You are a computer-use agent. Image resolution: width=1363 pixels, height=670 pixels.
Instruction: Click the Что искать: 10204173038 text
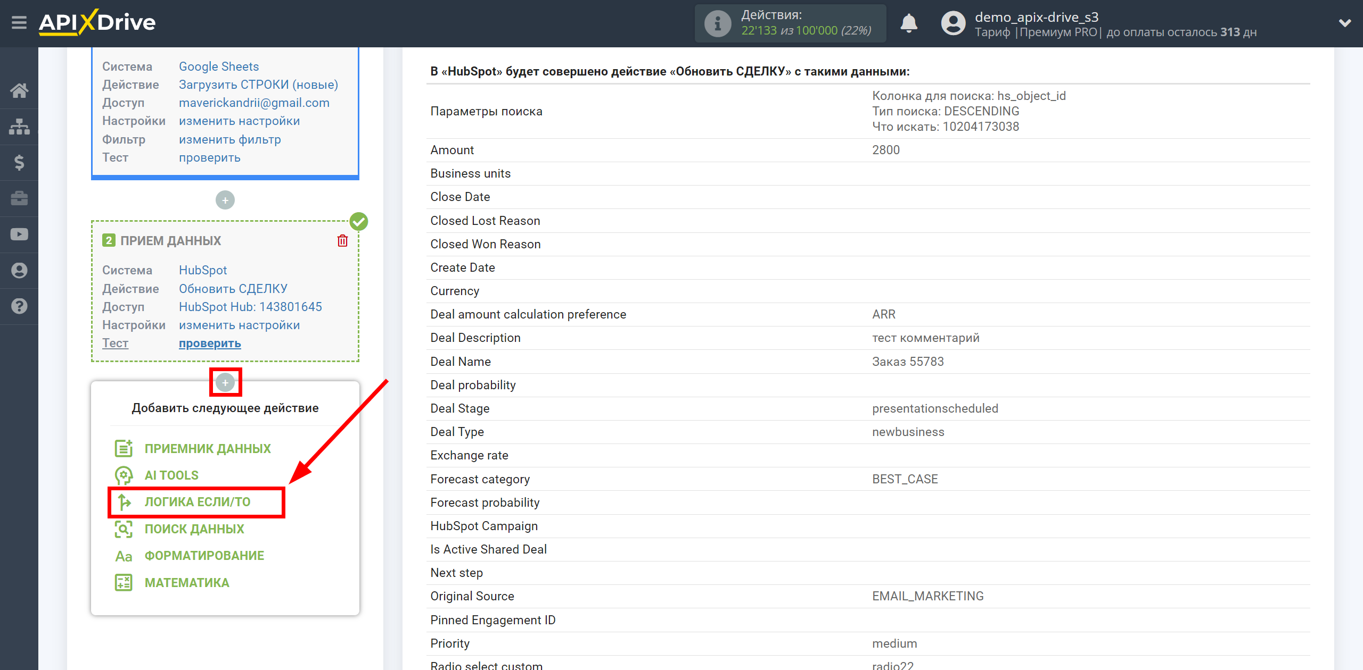pyautogui.click(x=946, y=127)
